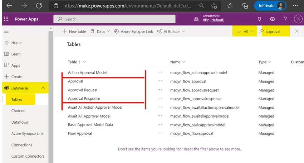Click the browser address bar URL

tap(127, 6)
